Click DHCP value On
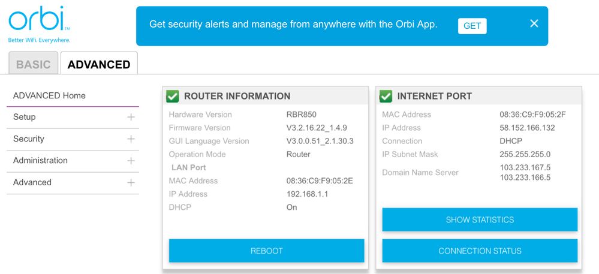 coord(291,207)
